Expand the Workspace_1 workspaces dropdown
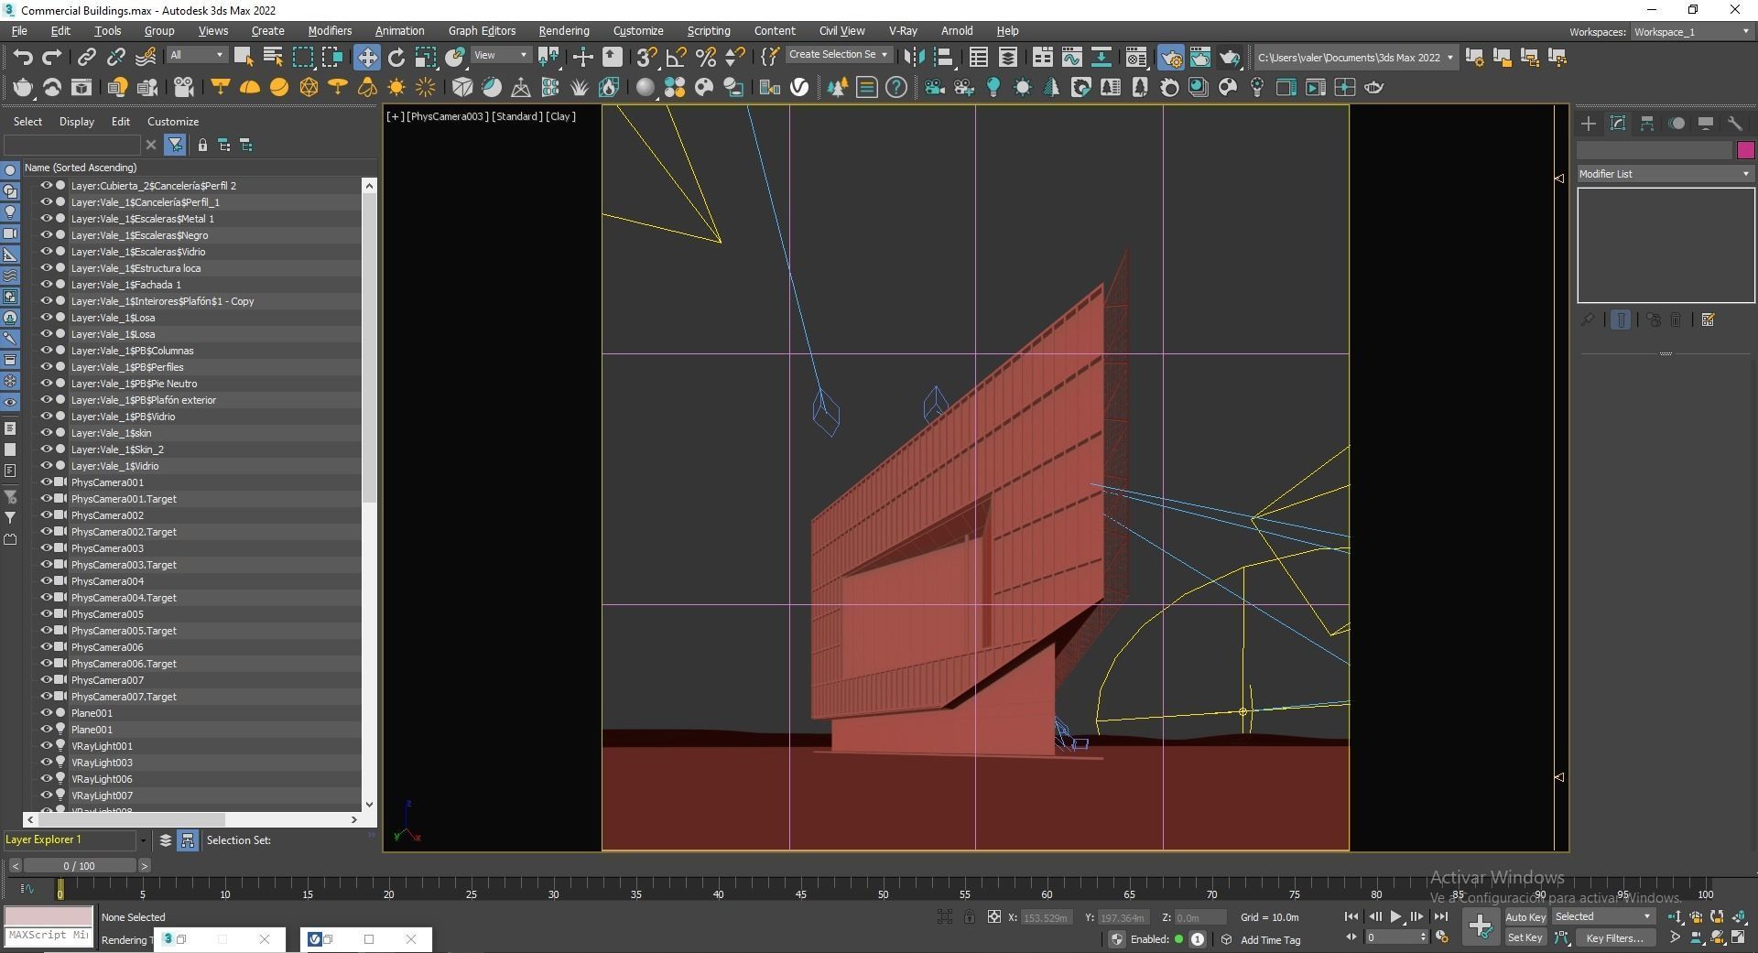Image resolution: width=1758 pixels, height=953 pixels. coord(1691,32)
